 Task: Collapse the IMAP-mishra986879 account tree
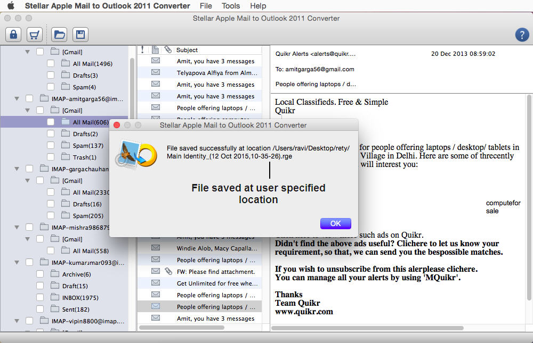tap(17, 227)
